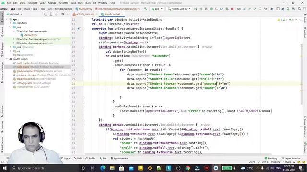This screenshot has width=307, height=172.
Task: Click the locate/select opened file target icon
Action: 46,14
